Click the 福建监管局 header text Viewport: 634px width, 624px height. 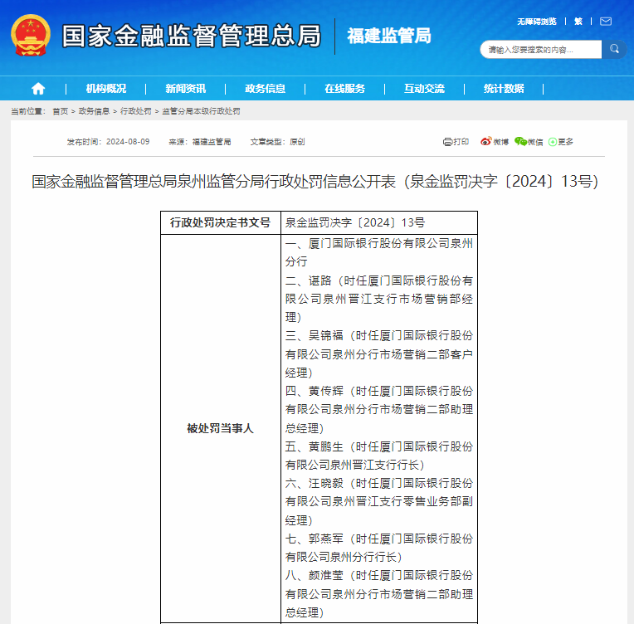(x=389, y=36)
